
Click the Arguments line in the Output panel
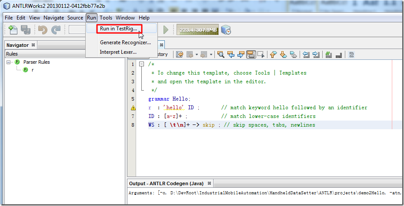point(266,193)
